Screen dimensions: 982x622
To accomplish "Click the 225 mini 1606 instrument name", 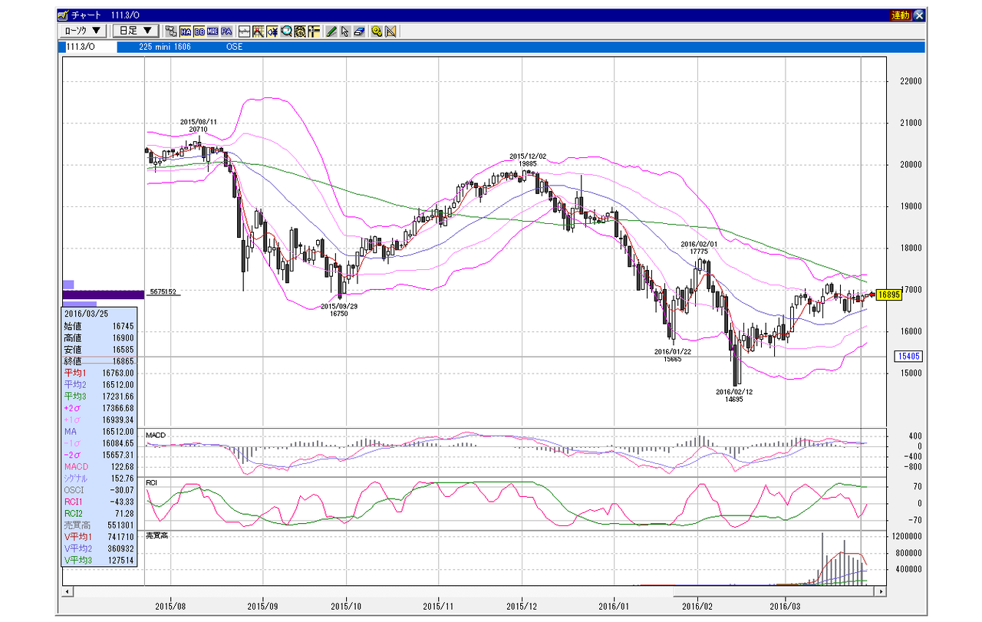I will pos(165,47).
